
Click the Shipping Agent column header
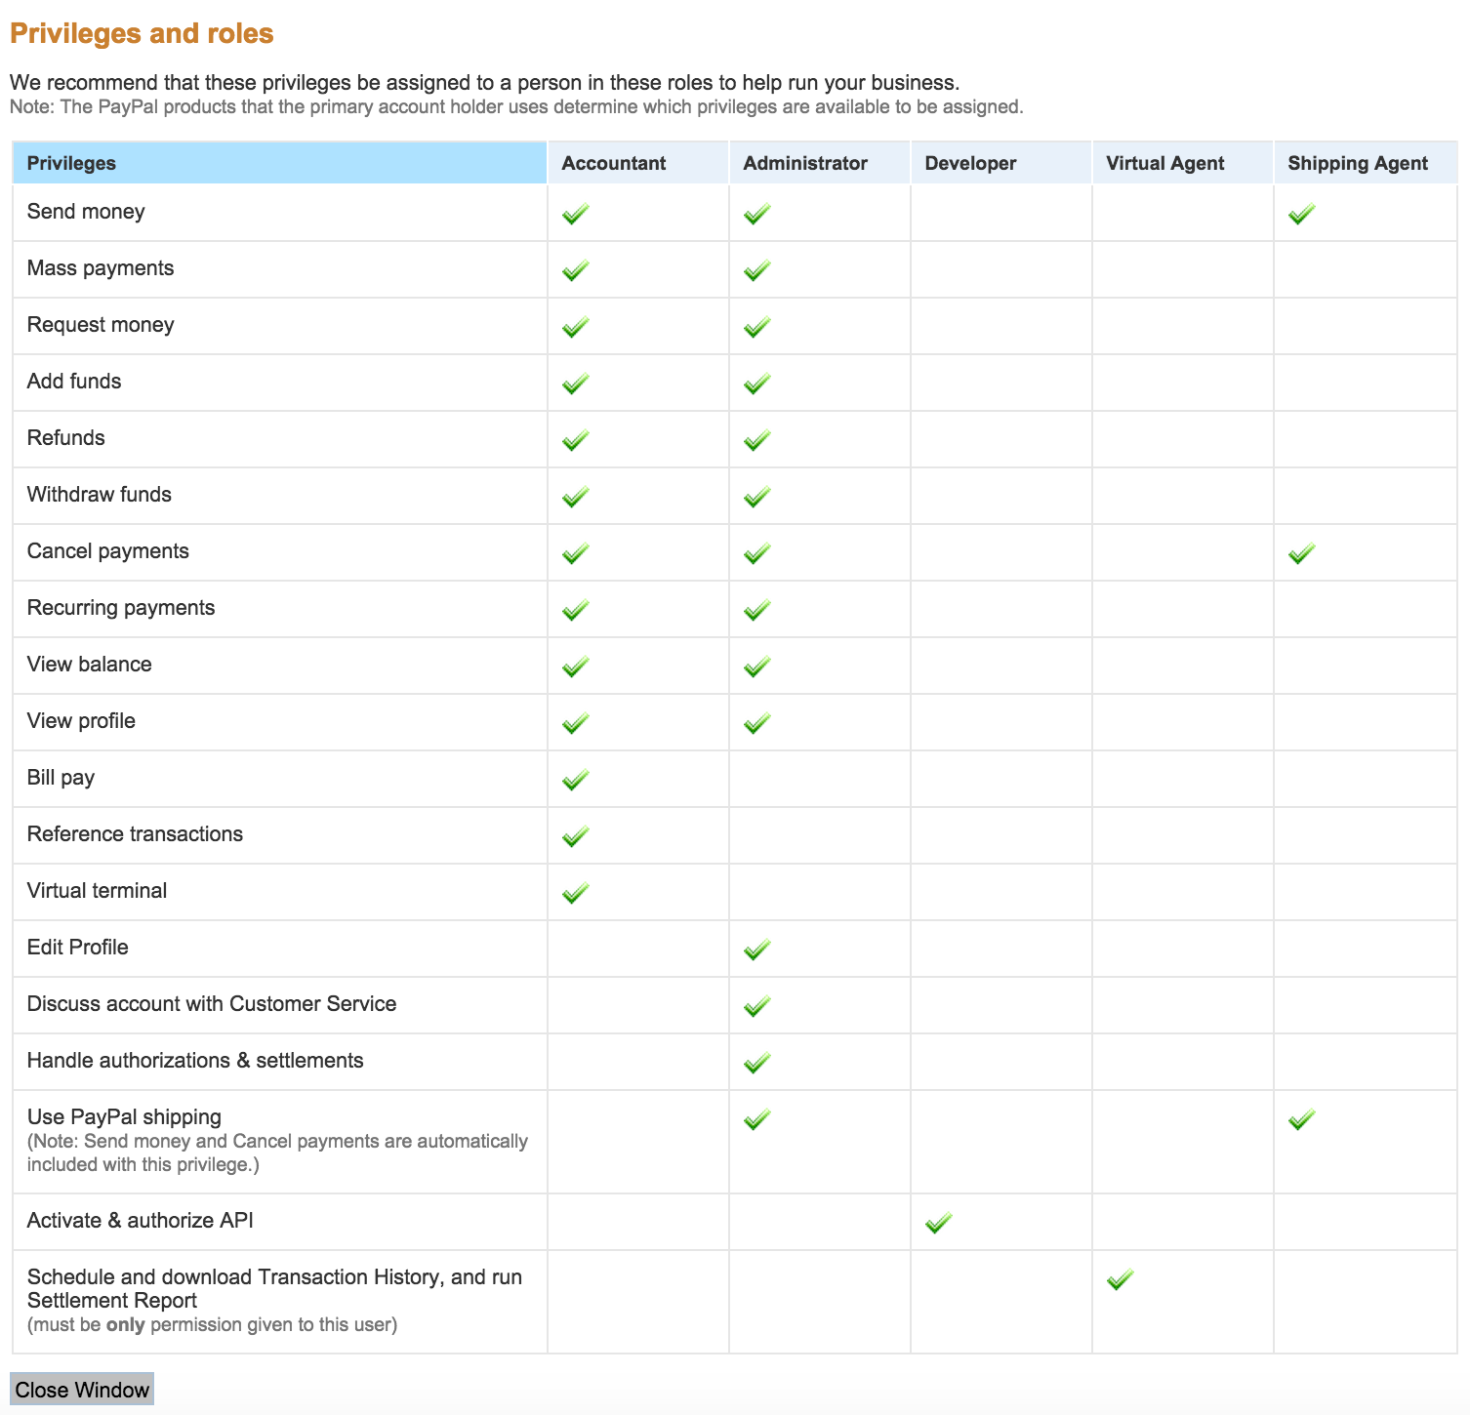click(1358, 163)
